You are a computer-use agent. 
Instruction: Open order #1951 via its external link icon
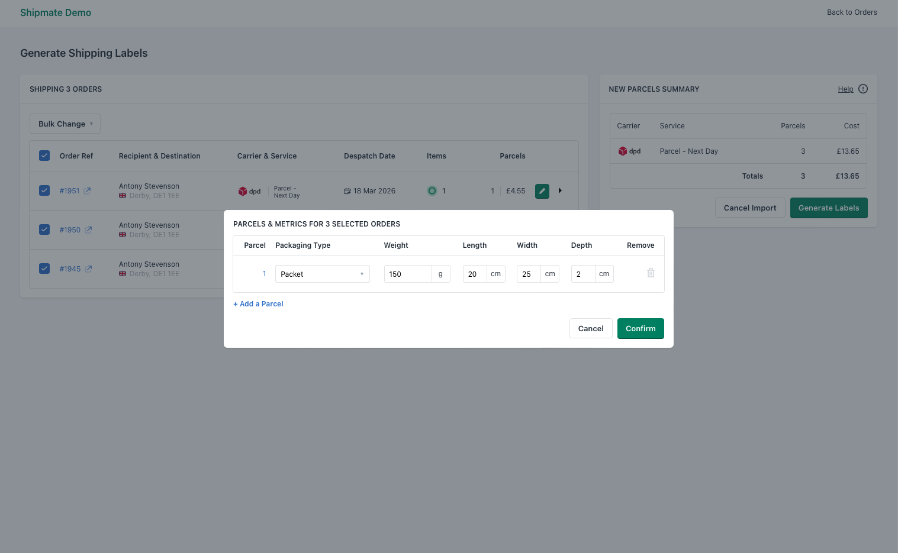coord(88,190)
